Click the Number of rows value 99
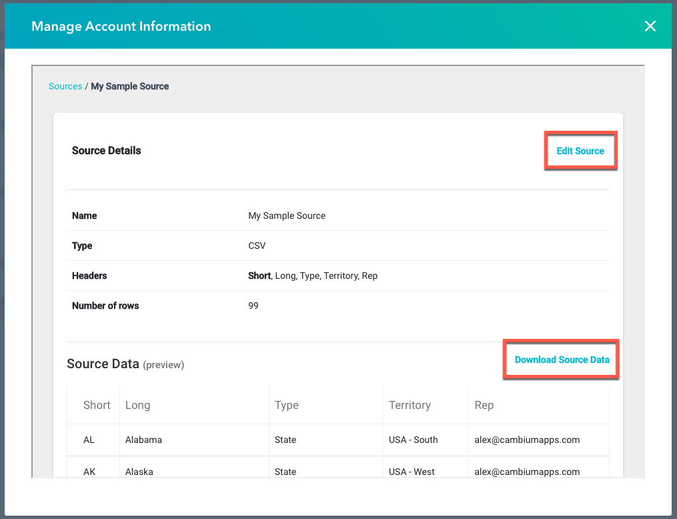Screen dimensions: 677x519 point(253,306)
